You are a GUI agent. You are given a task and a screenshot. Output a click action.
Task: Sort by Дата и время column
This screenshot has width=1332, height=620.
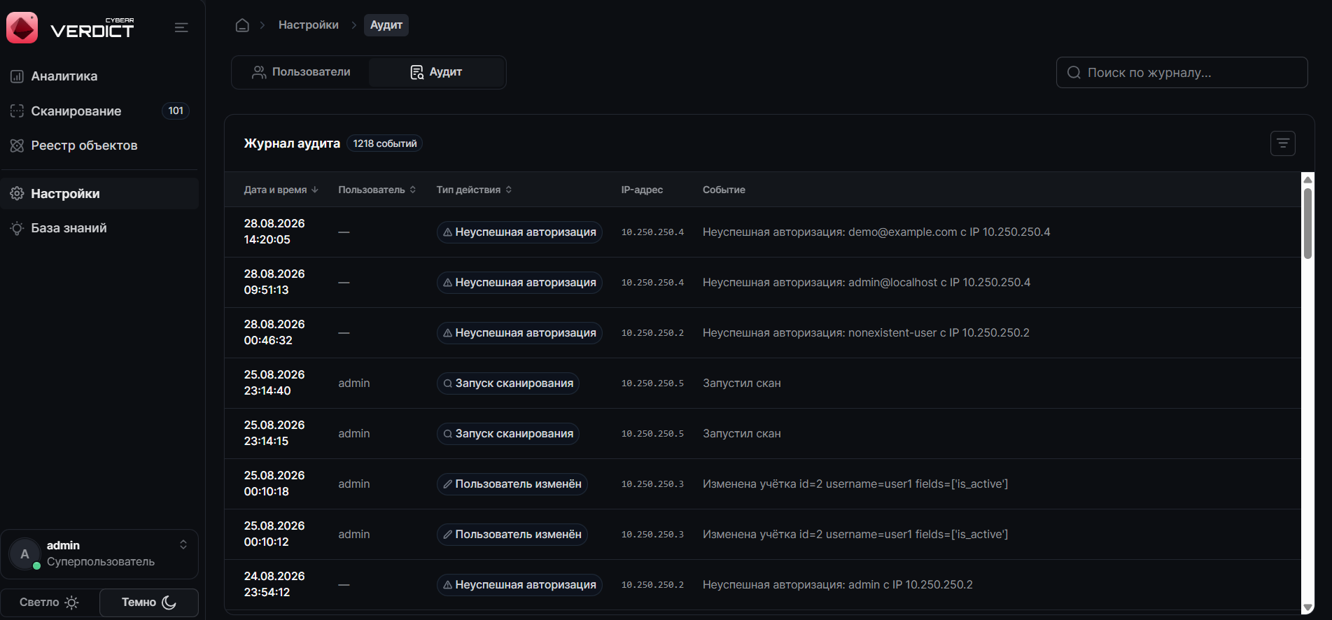281,190
